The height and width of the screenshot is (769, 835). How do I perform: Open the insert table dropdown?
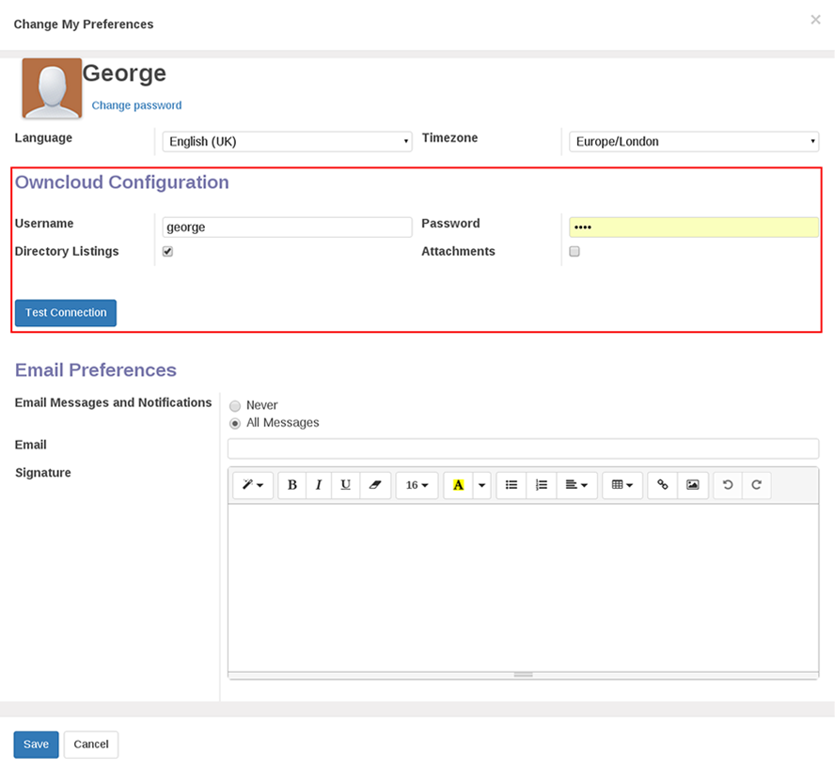622,485
